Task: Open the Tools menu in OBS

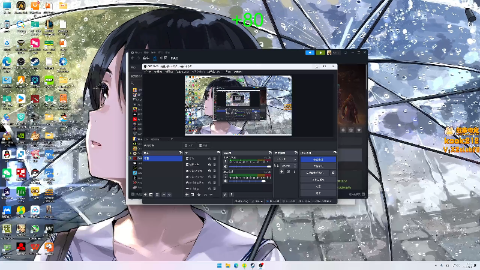Action: coord(228,71)
